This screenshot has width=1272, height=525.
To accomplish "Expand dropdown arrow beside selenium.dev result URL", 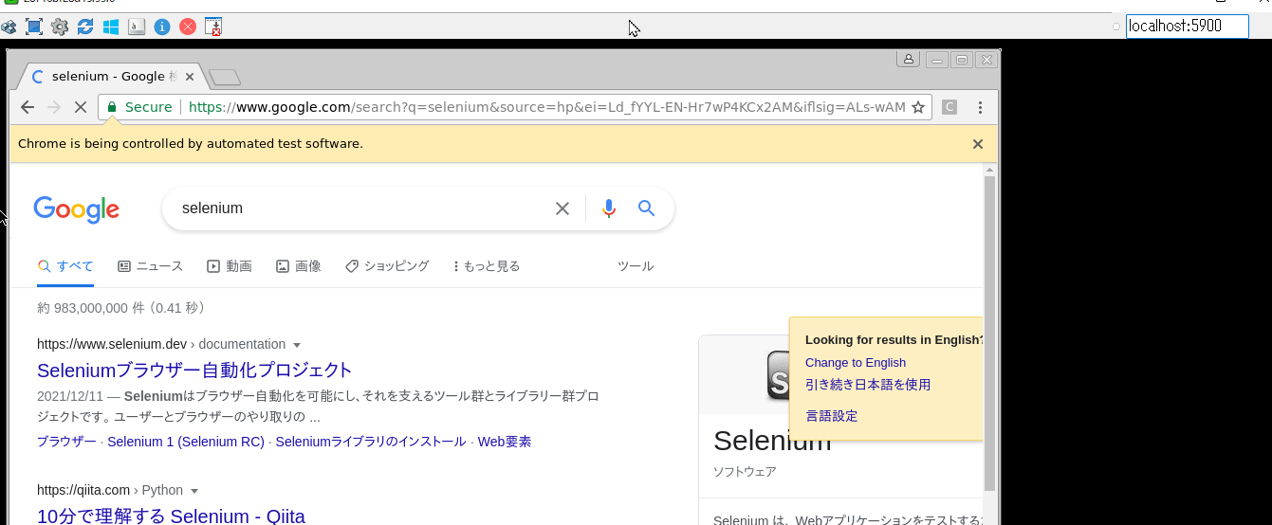I will coord(297,345).
